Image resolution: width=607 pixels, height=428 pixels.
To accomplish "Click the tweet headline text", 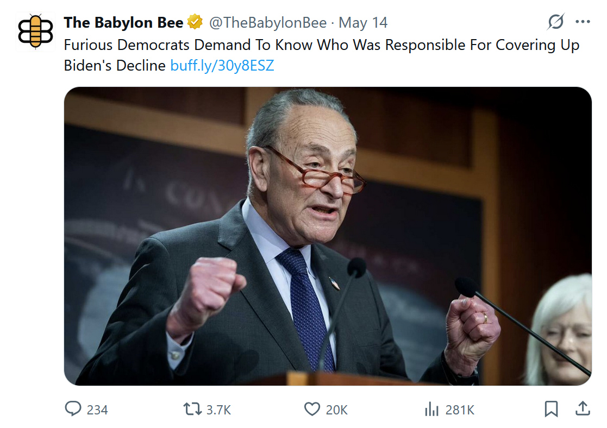I will point(321,45).
